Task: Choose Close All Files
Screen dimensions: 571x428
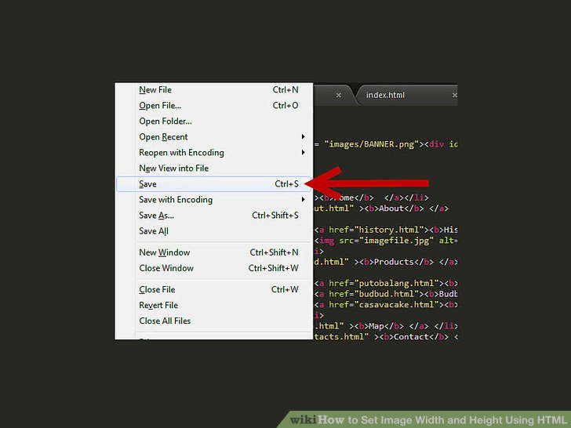Action: point(214,321)
